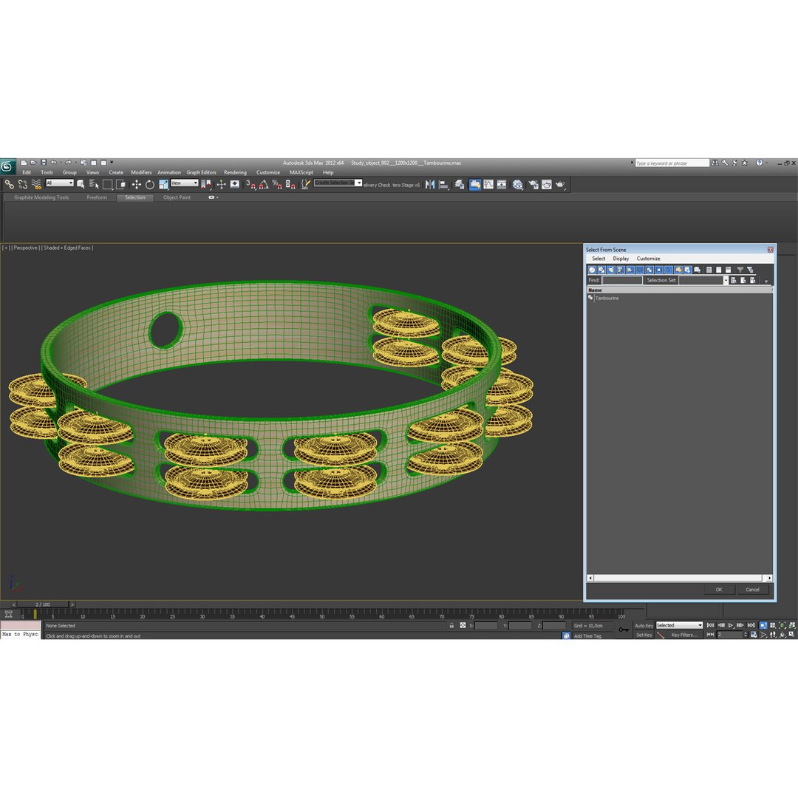798x798 pixels.
Task: Click OK in the Select From Scene dialog
Action: pyautogui.click(x=719, y=590)
